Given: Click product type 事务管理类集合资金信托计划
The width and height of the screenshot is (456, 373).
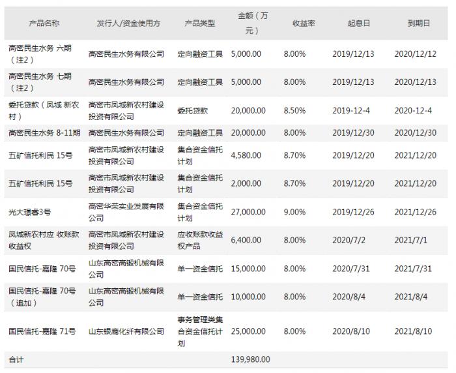Looking at the screenshot, I should pos(200,331).
